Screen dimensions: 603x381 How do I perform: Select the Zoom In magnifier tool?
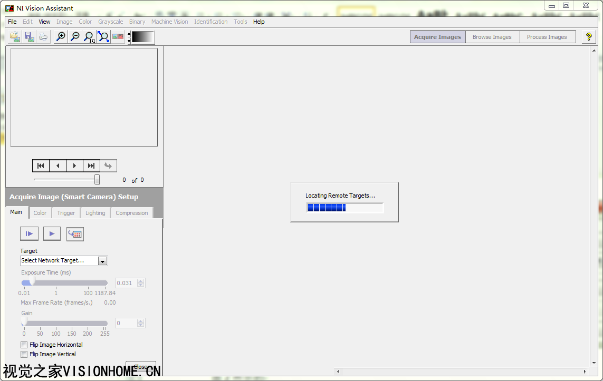click(x=61, y=37)
